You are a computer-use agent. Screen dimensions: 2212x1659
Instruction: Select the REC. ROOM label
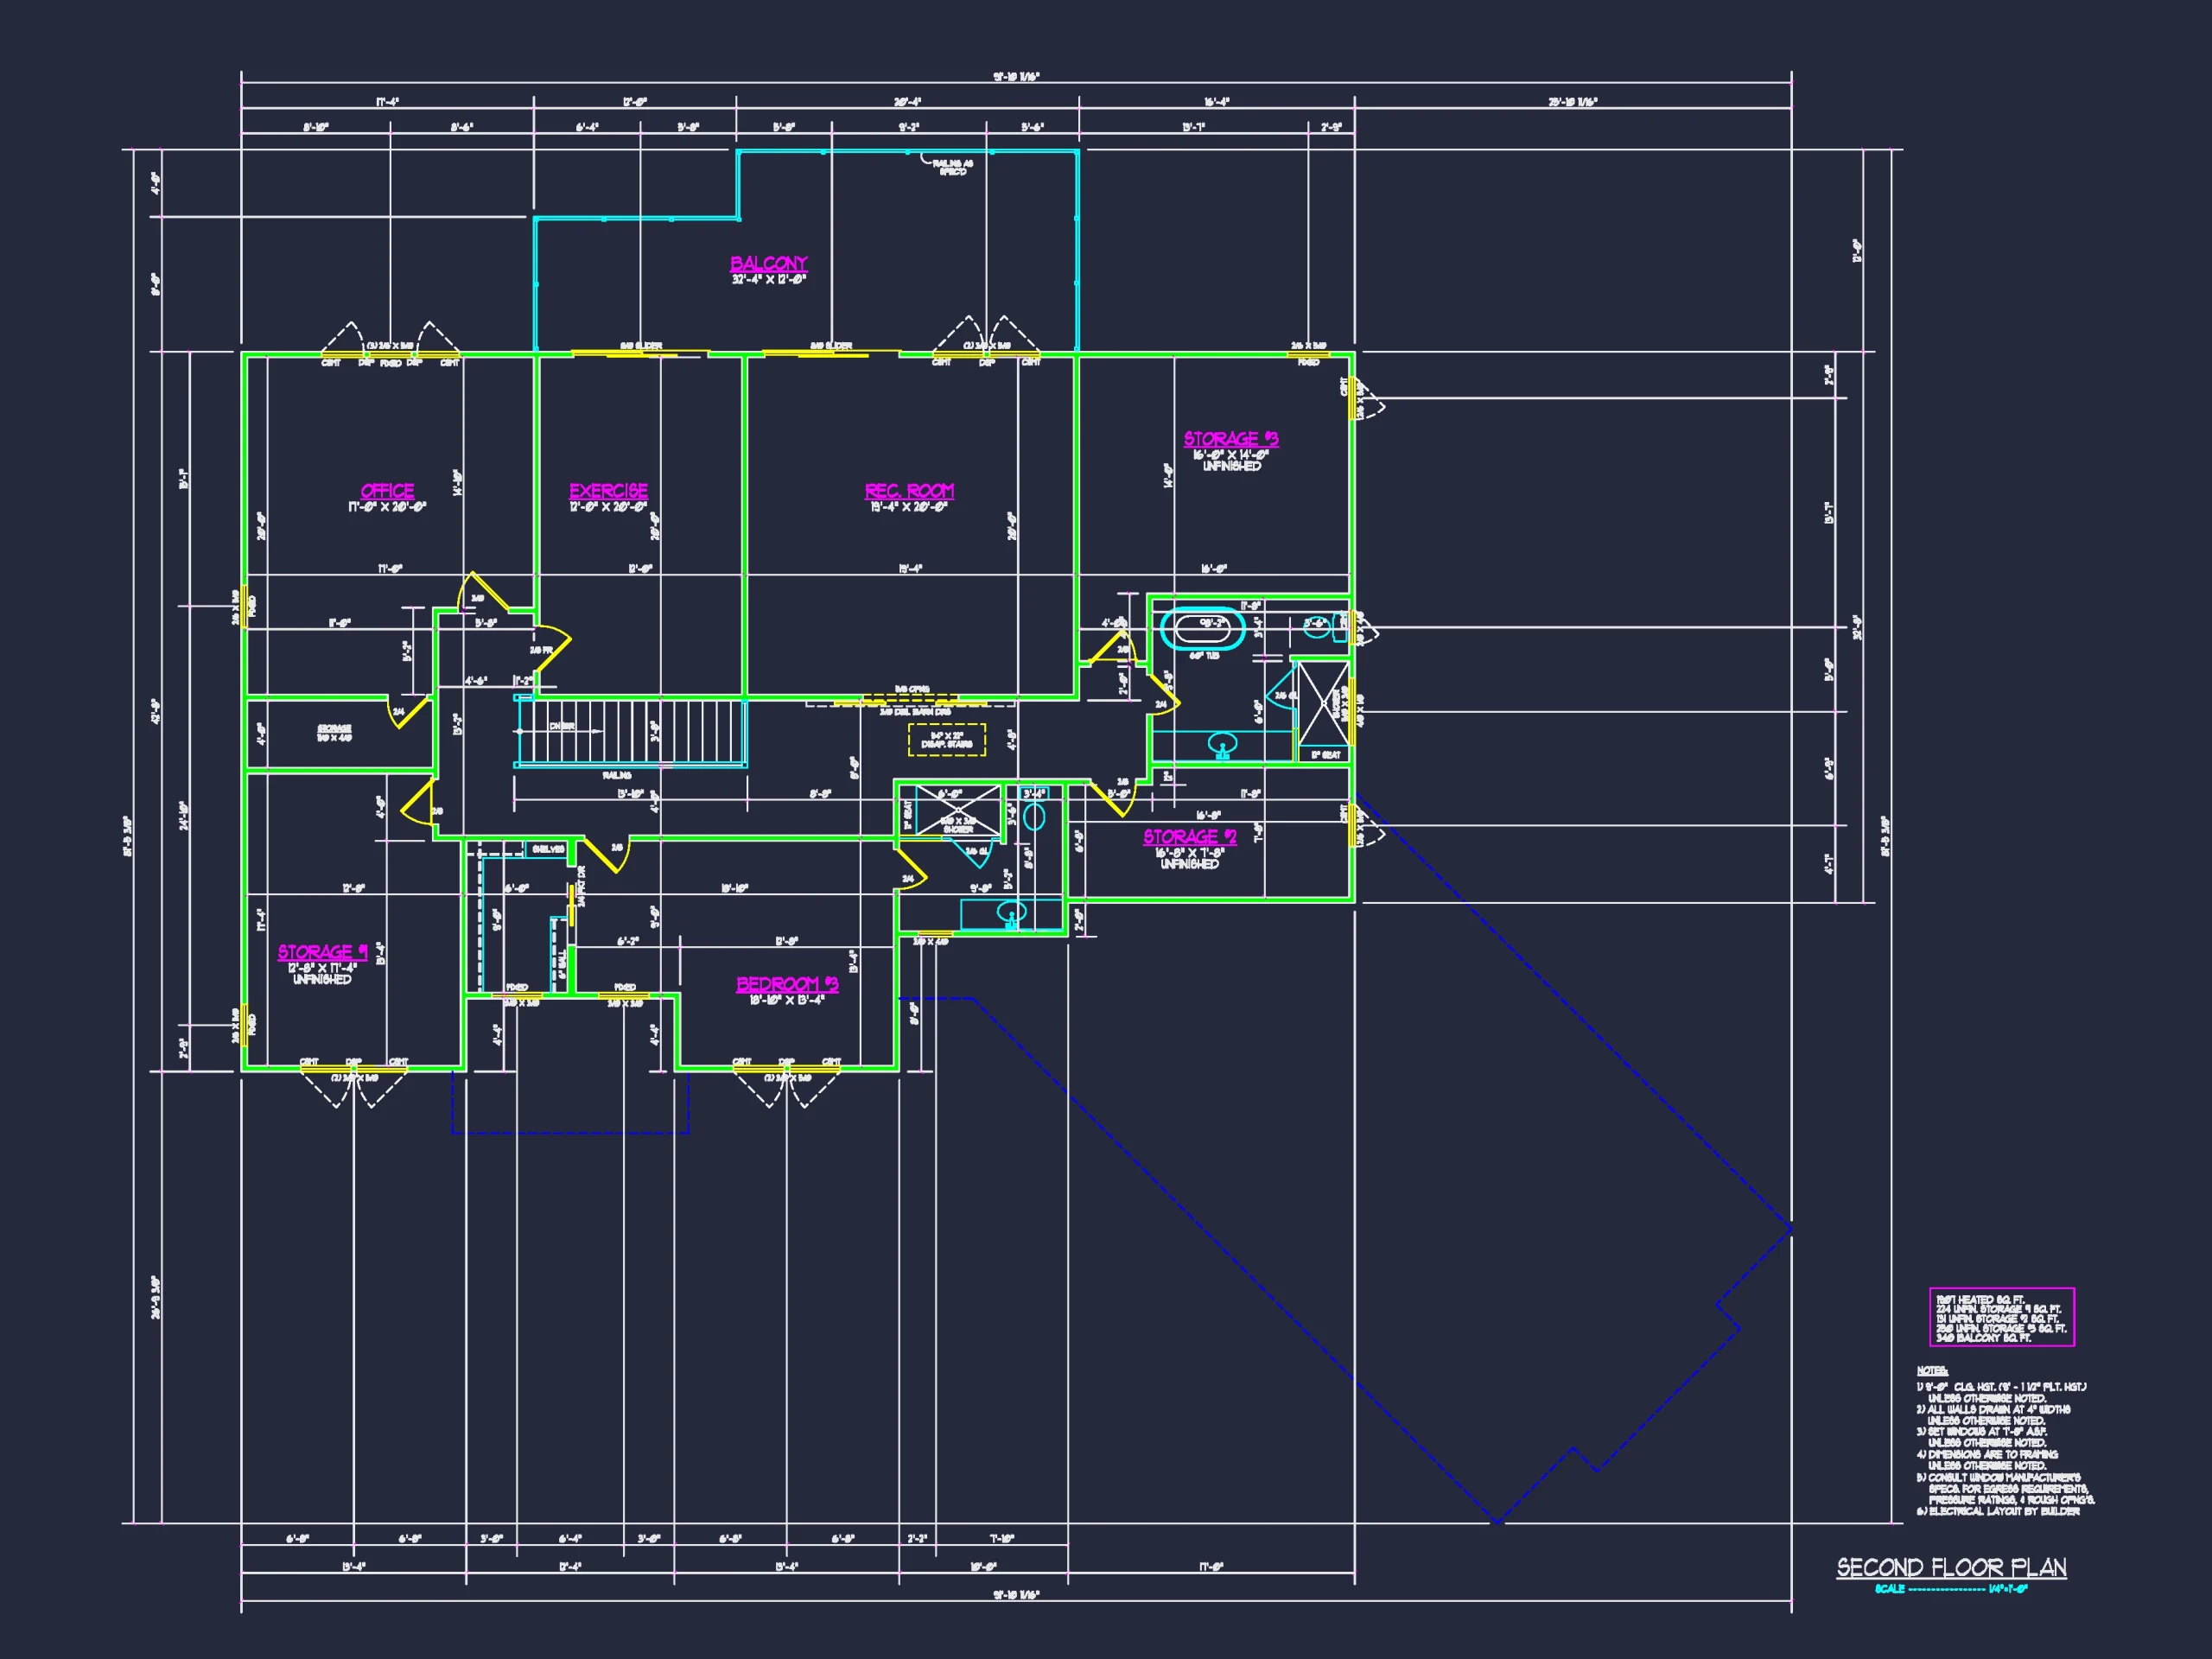[x=909, y=491]
